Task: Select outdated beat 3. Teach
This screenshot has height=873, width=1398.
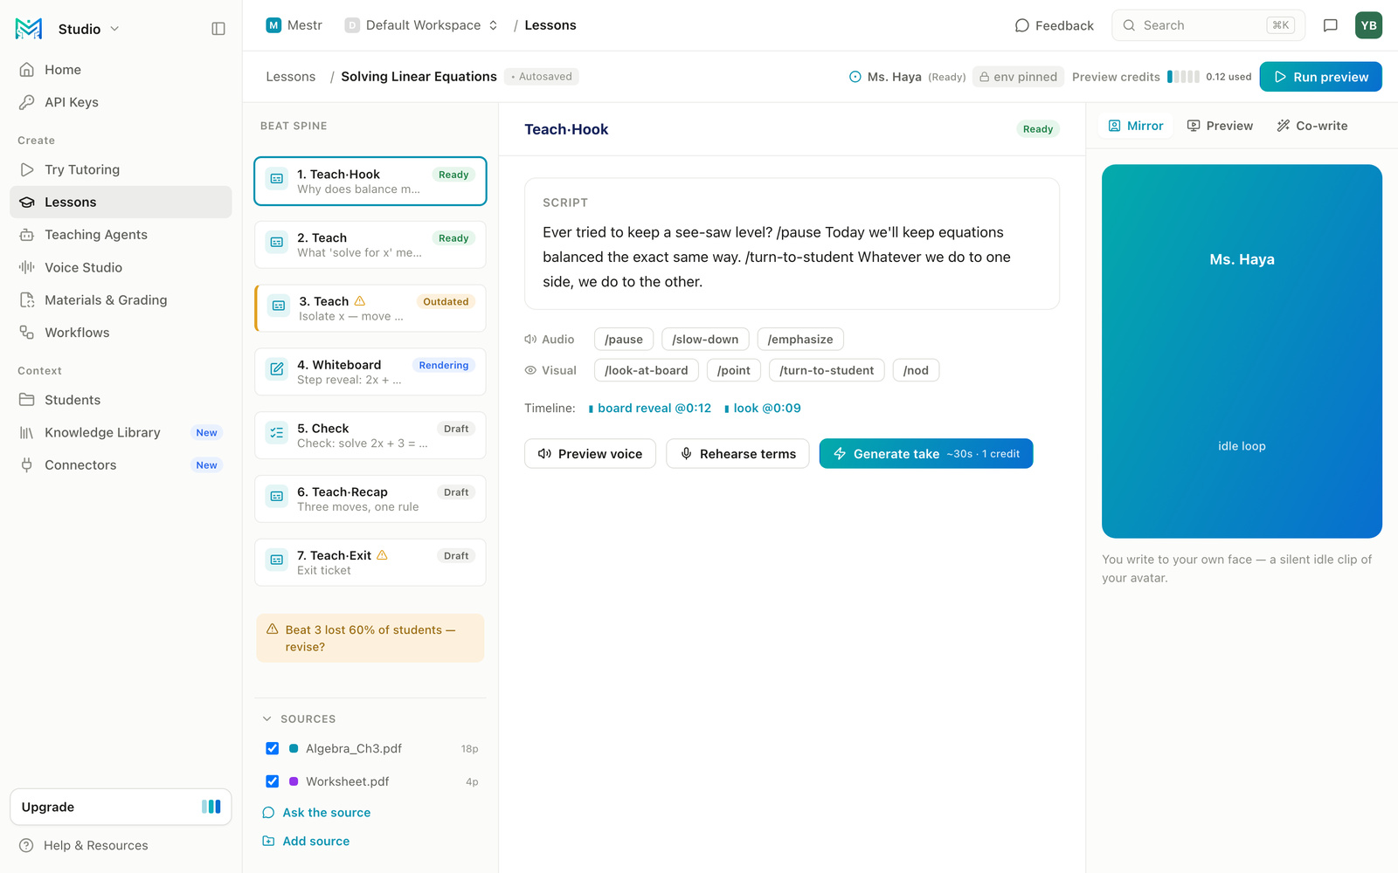Action: (x=370, y=308)
